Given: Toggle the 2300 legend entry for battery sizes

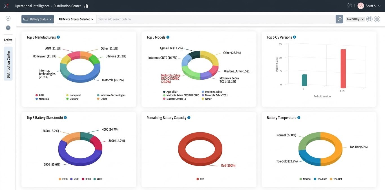Looking at the screenshot, I should click(75, 179).
